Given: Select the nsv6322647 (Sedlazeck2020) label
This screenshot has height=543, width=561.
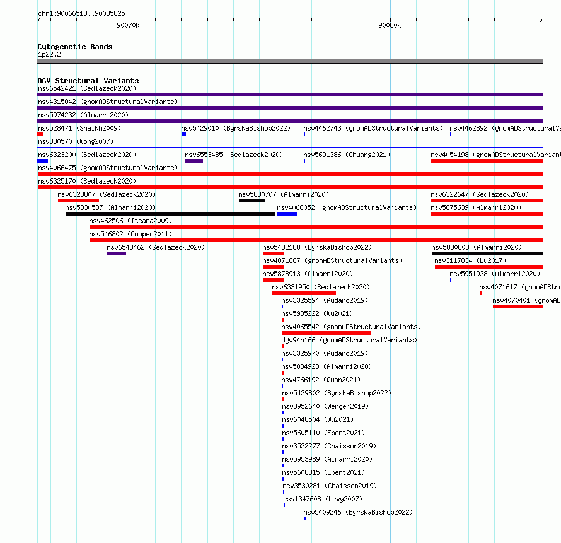Looking at the screenshot, I should 480,194.
